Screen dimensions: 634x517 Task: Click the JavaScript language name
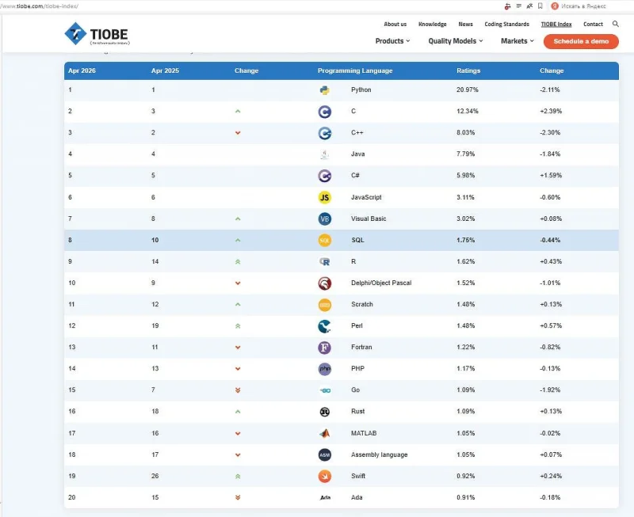366,197
